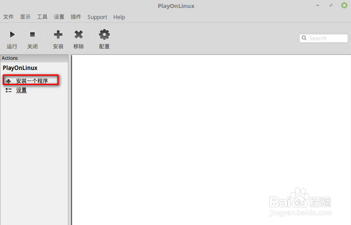The width and height of the screenshot is (351, 225).
Task: Close the PlayOnLinux window
Action: tap(344, 5)
